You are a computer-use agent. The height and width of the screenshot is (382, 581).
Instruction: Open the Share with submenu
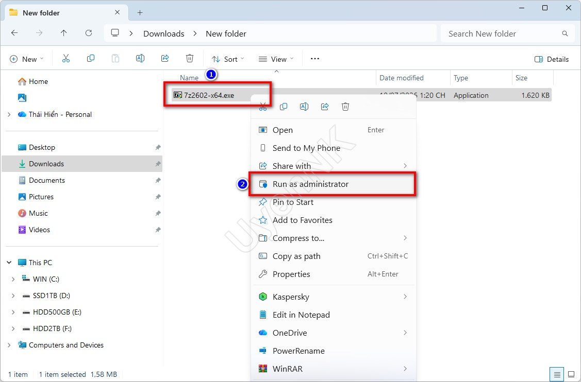click(x=334, y=166)
